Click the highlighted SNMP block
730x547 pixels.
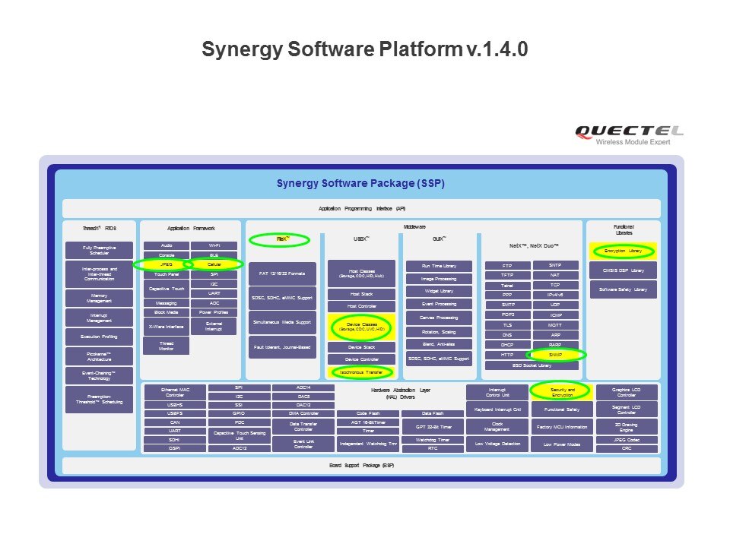pyautogui.click(x=555, y=355)
